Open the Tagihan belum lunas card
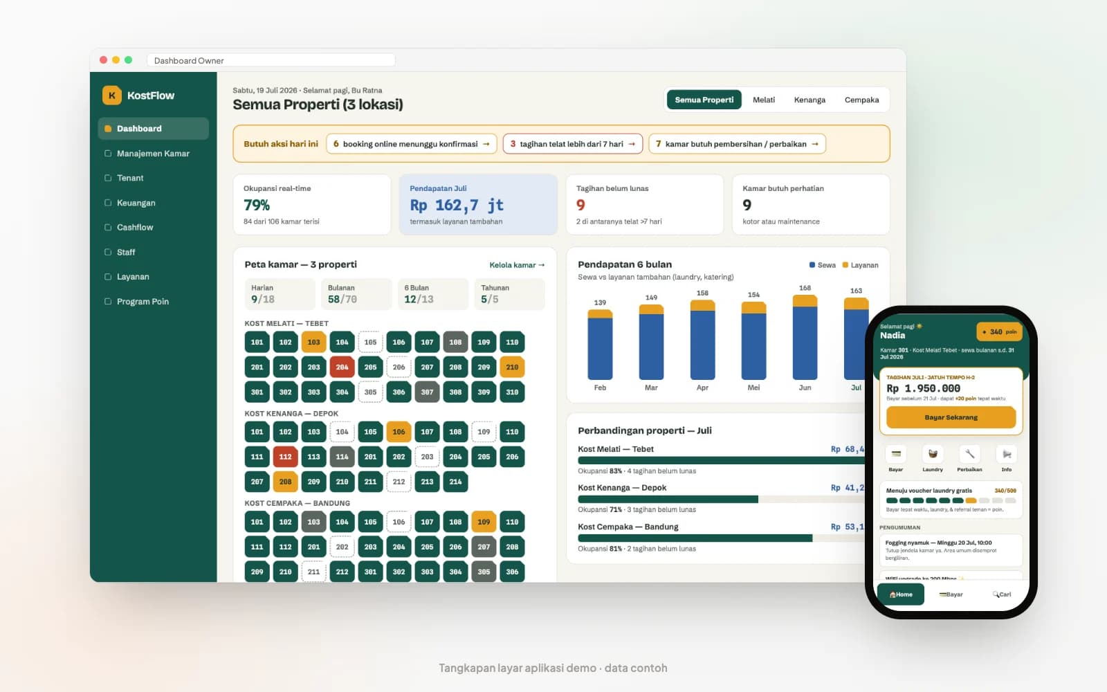The width and height of the screenshot is (1107, 692). point(645,205)
